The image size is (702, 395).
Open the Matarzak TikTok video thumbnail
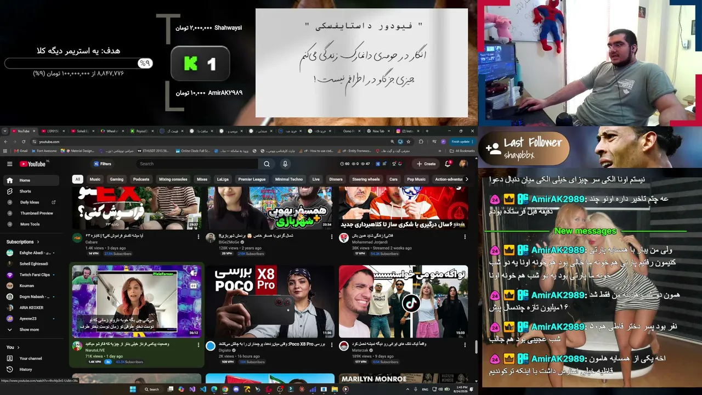point(403,301)
